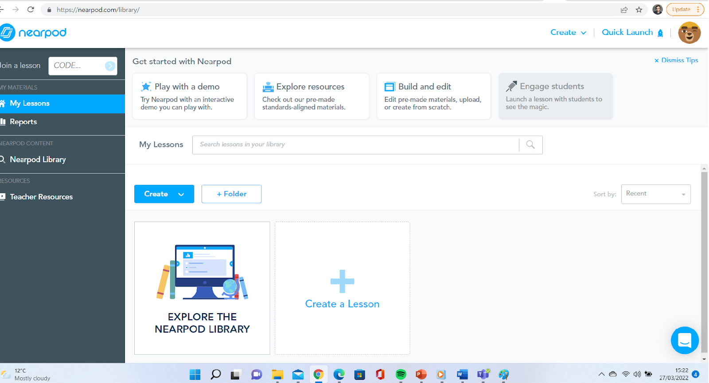Image resolution: width=709 pixels, height=383 pixels.
Task: Open Task View on taskbar
Action: (x=235, y=375)
